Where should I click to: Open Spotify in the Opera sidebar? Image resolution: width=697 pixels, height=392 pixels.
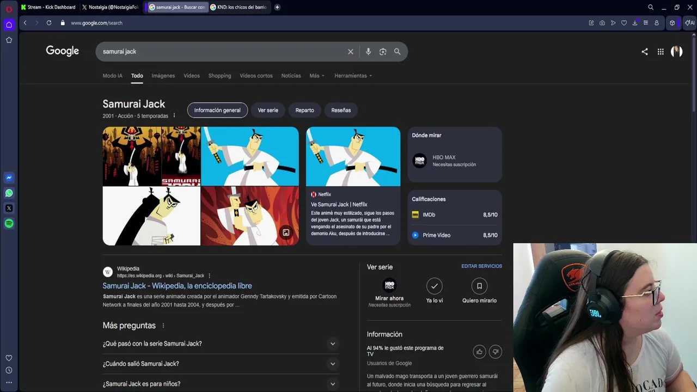tap(9, 223)
